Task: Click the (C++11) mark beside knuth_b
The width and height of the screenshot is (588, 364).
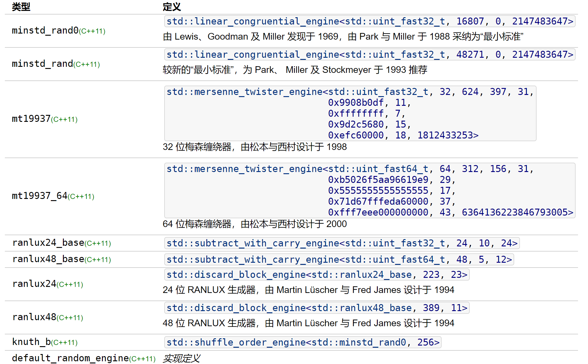Action: click(64, 343)
